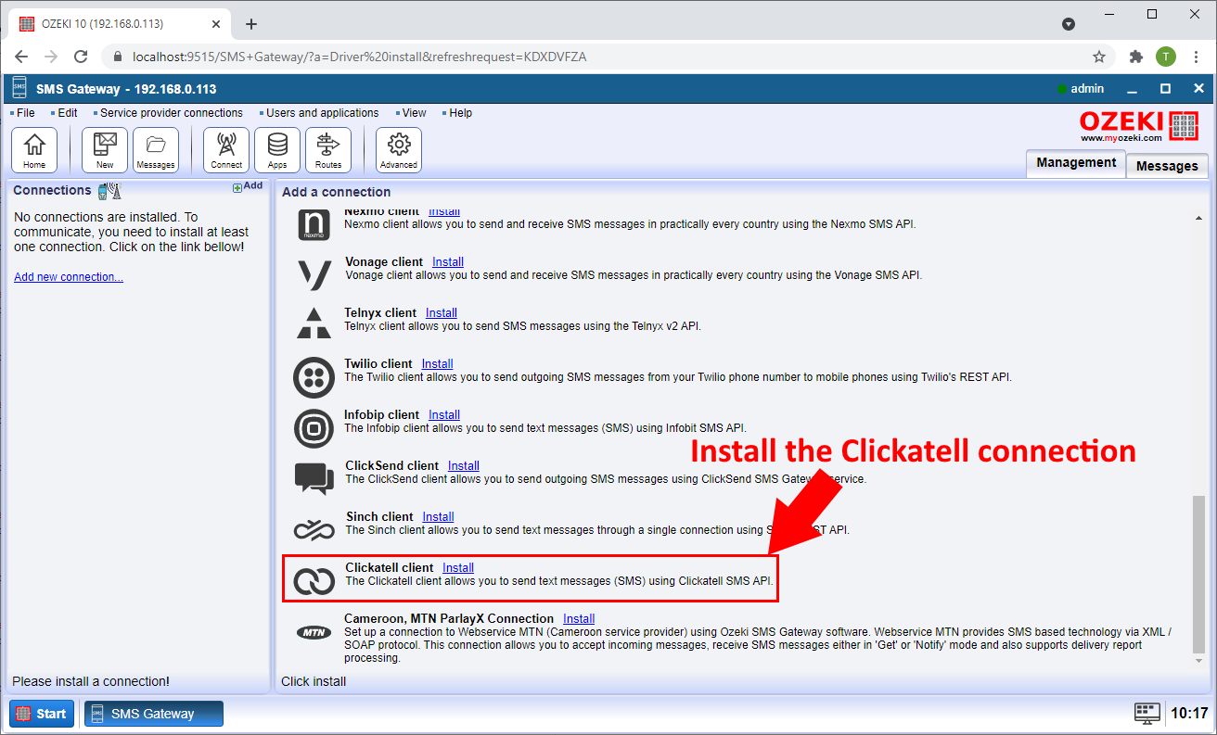Click the New message toolbar icon
The width and height of the screenshot is (1217, 735).
pos(105,150)
